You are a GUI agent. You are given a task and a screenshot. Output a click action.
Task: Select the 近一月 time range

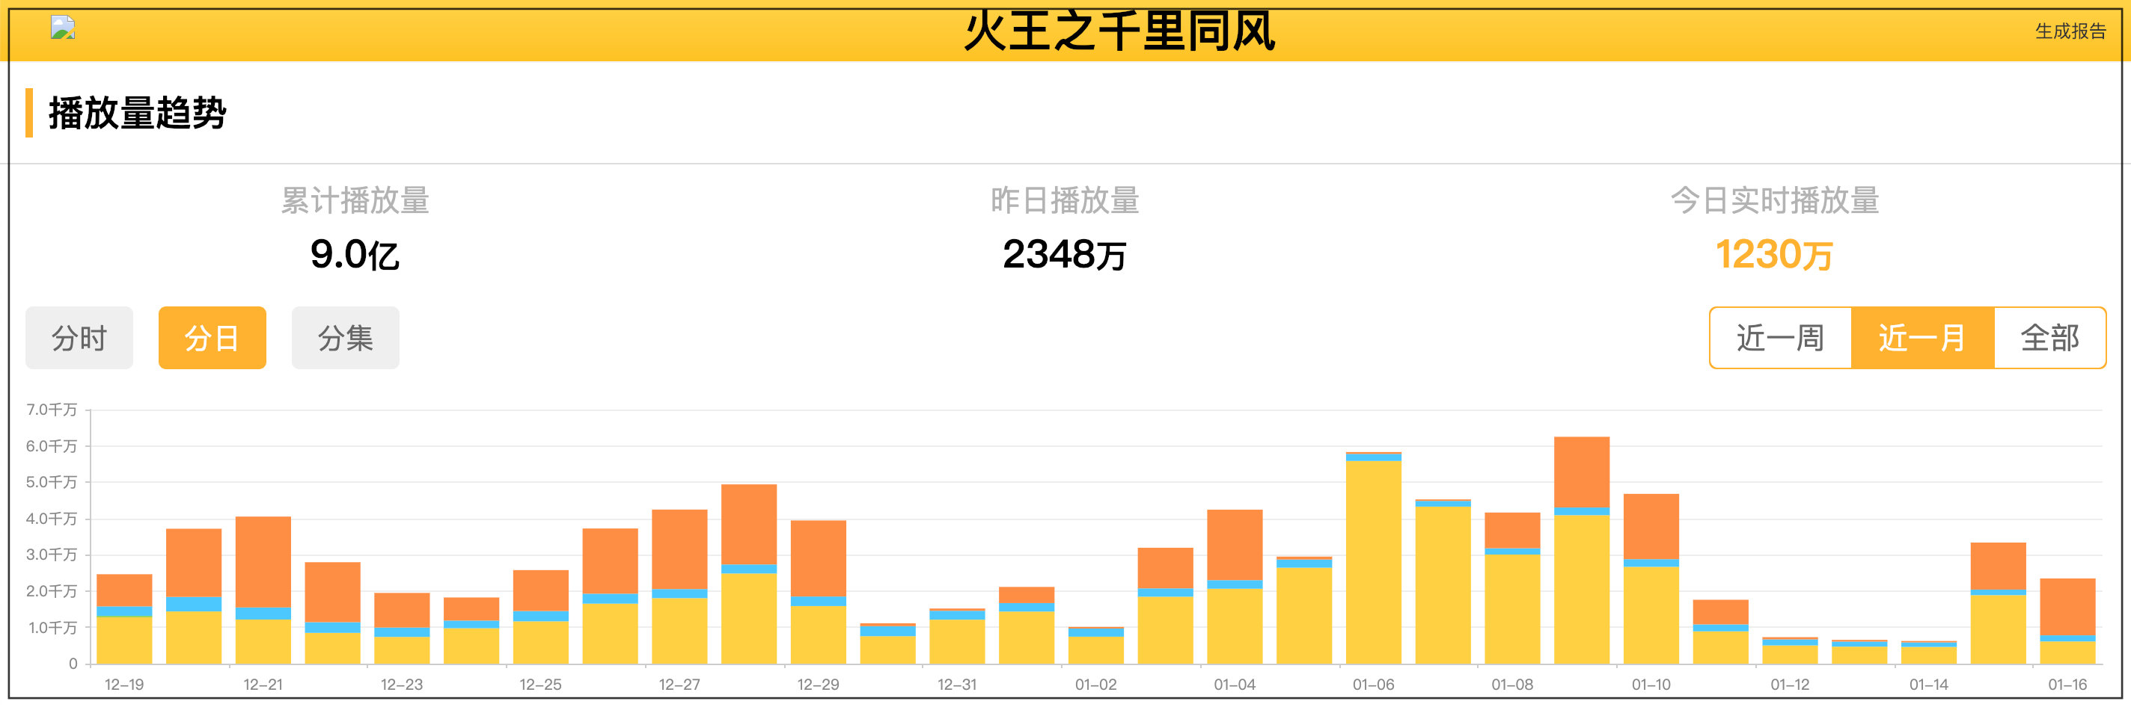(1921, 338)
